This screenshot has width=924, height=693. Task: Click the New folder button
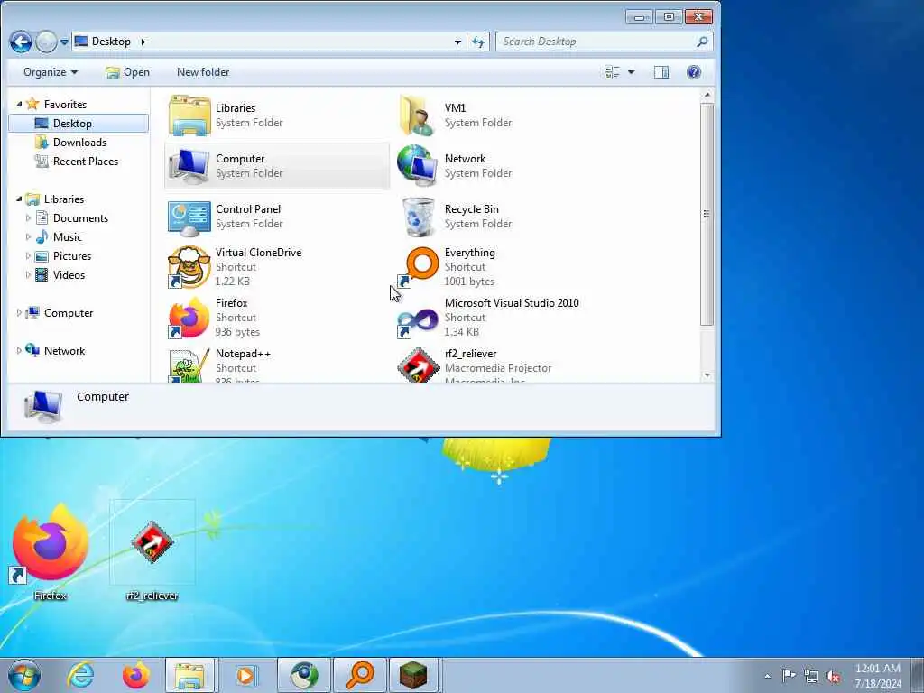coord(203,72)
